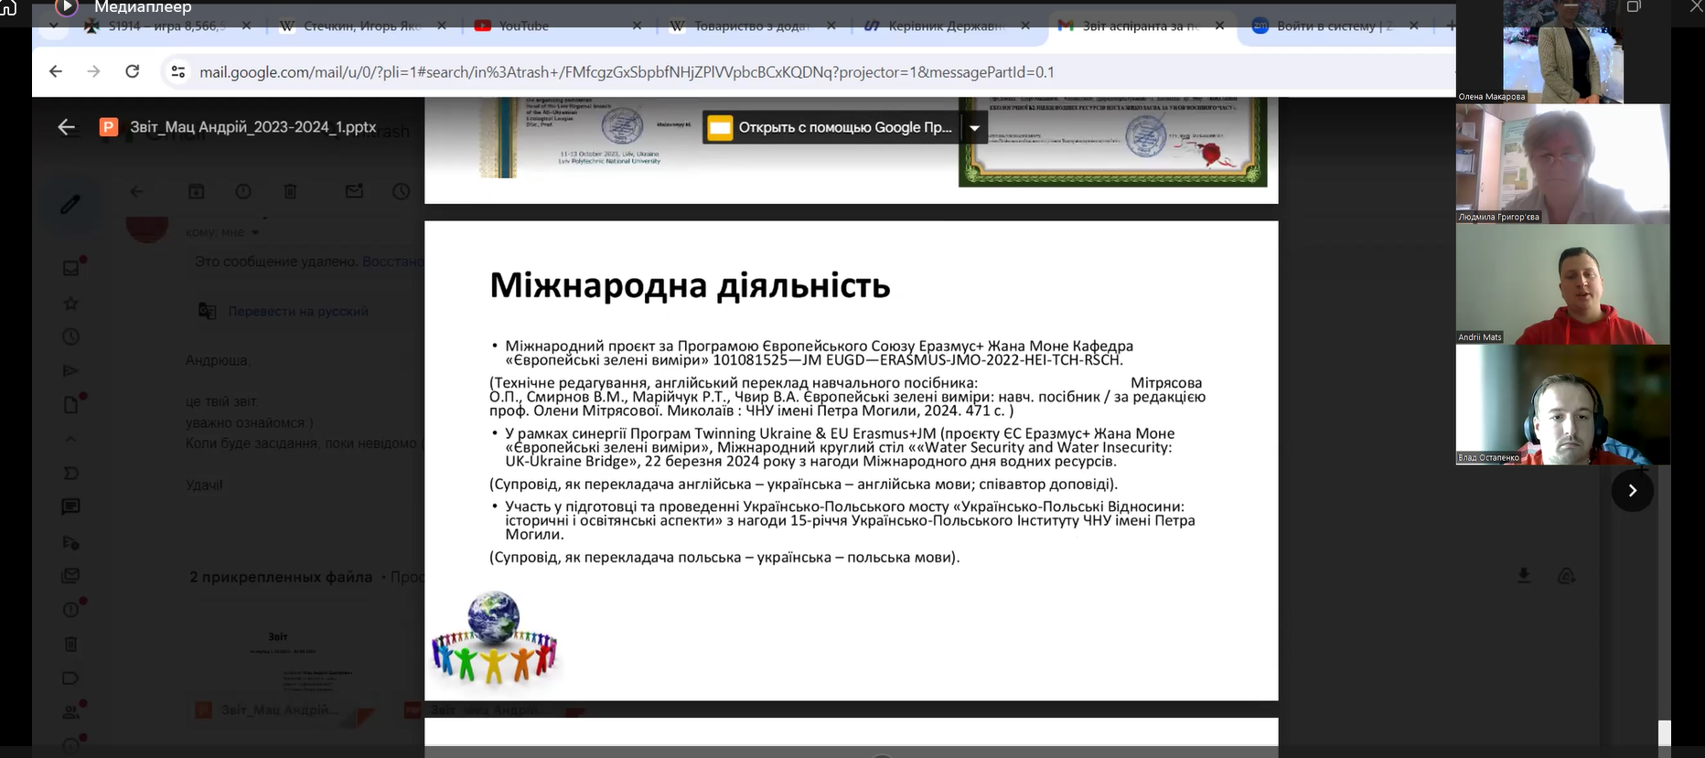Image resolution: width=1705 pixels, height=758 pixels.
Task: Open the Inbox in Gmail sidebar
Action: [71, 268]
